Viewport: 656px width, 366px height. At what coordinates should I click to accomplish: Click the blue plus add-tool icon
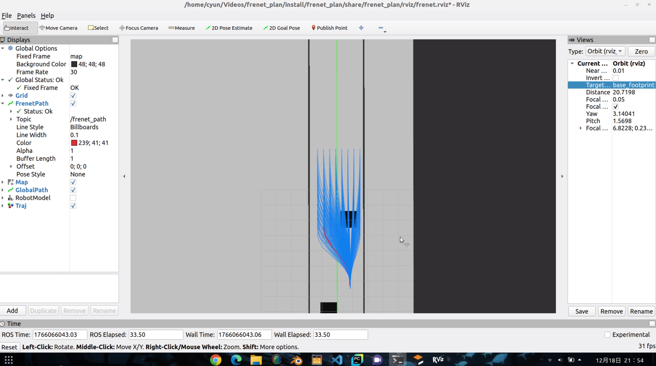tap(361, 28)
